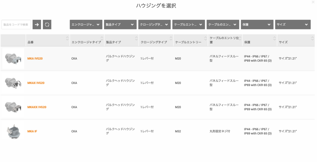
Task: Click the product code search field
Action: click(x=16, y=24)
